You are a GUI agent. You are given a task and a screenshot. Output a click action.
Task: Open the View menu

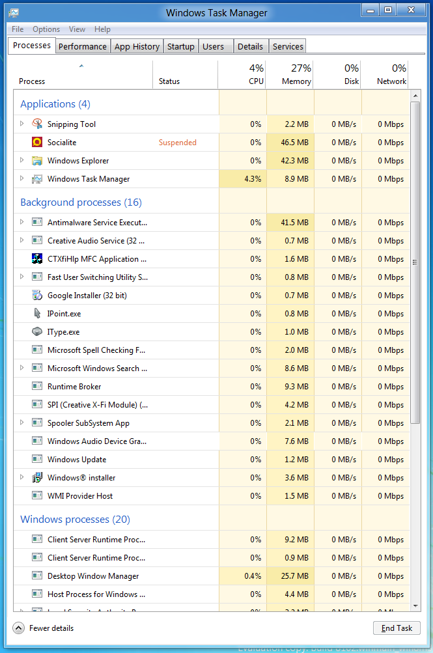77,29
